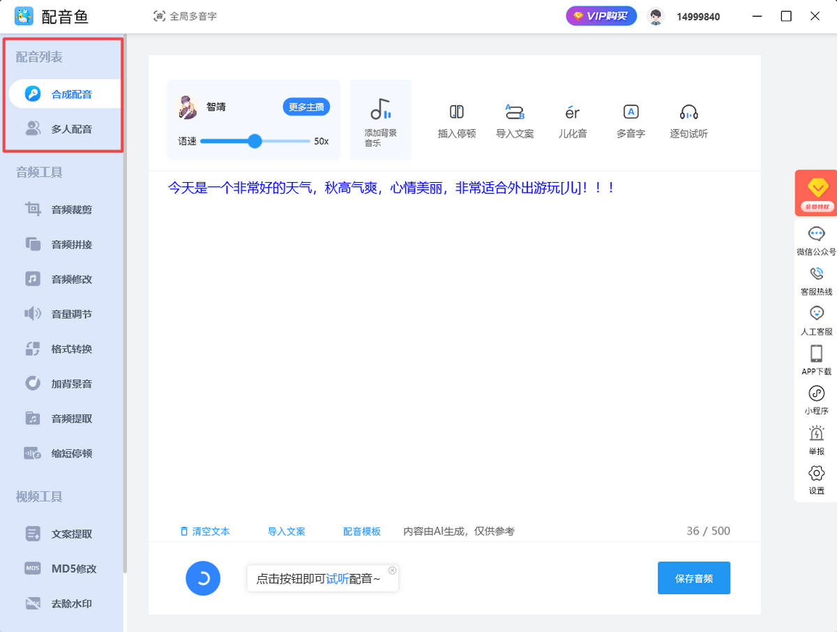Click the 添加背景音乐 music note icon
Screen dimensions: 837x632
(380, 110)
